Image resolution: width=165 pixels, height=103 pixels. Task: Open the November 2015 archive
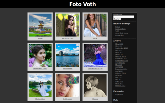121,59
